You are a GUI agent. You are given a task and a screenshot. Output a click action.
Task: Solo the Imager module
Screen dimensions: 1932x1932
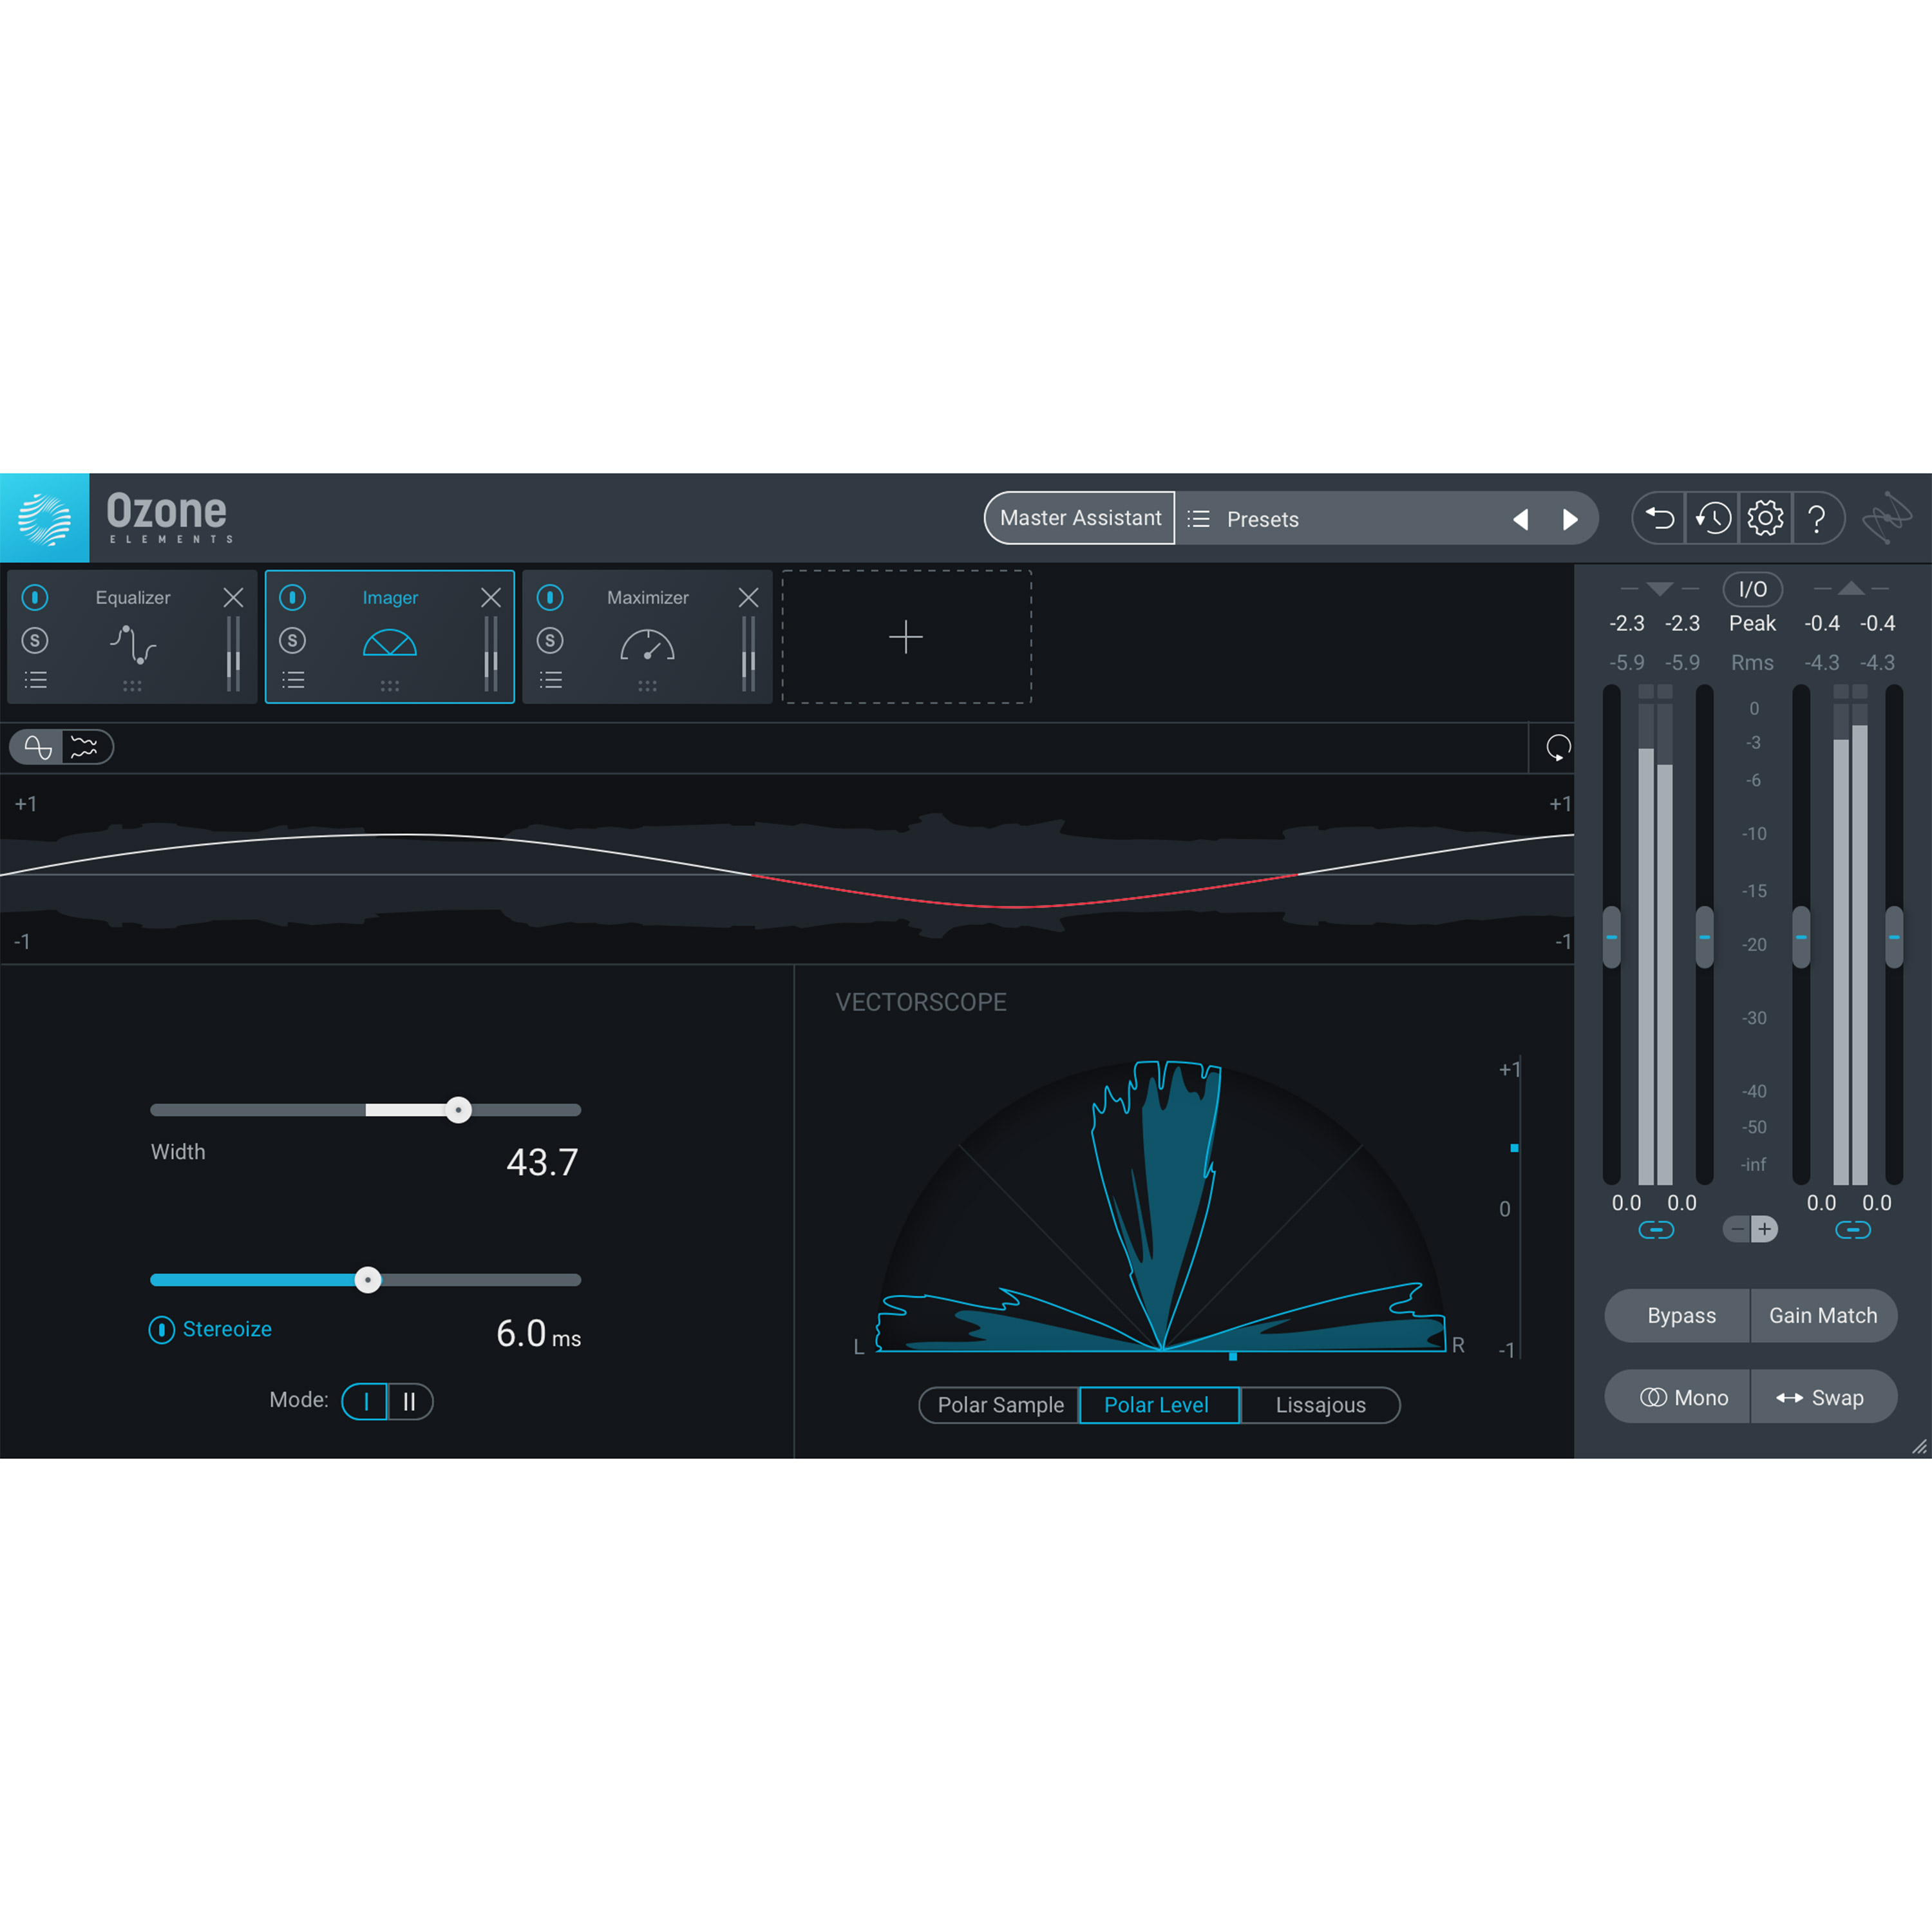click(292, 640)
